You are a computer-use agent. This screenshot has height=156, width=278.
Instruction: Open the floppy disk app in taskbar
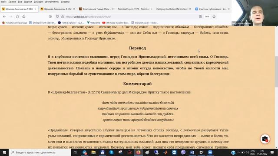(x=103, y=152)
